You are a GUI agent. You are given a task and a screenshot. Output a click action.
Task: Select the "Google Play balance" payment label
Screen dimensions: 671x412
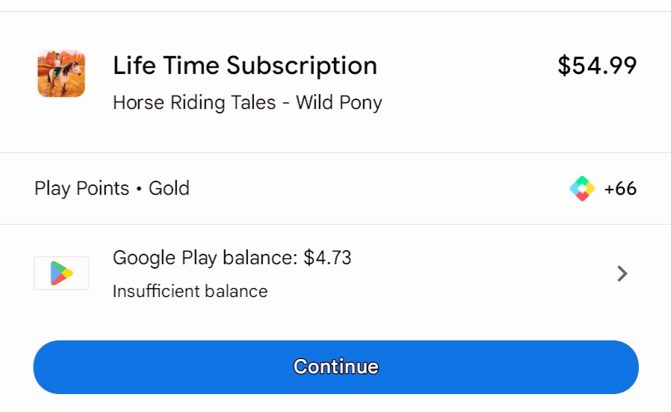[x=204, y=258]
